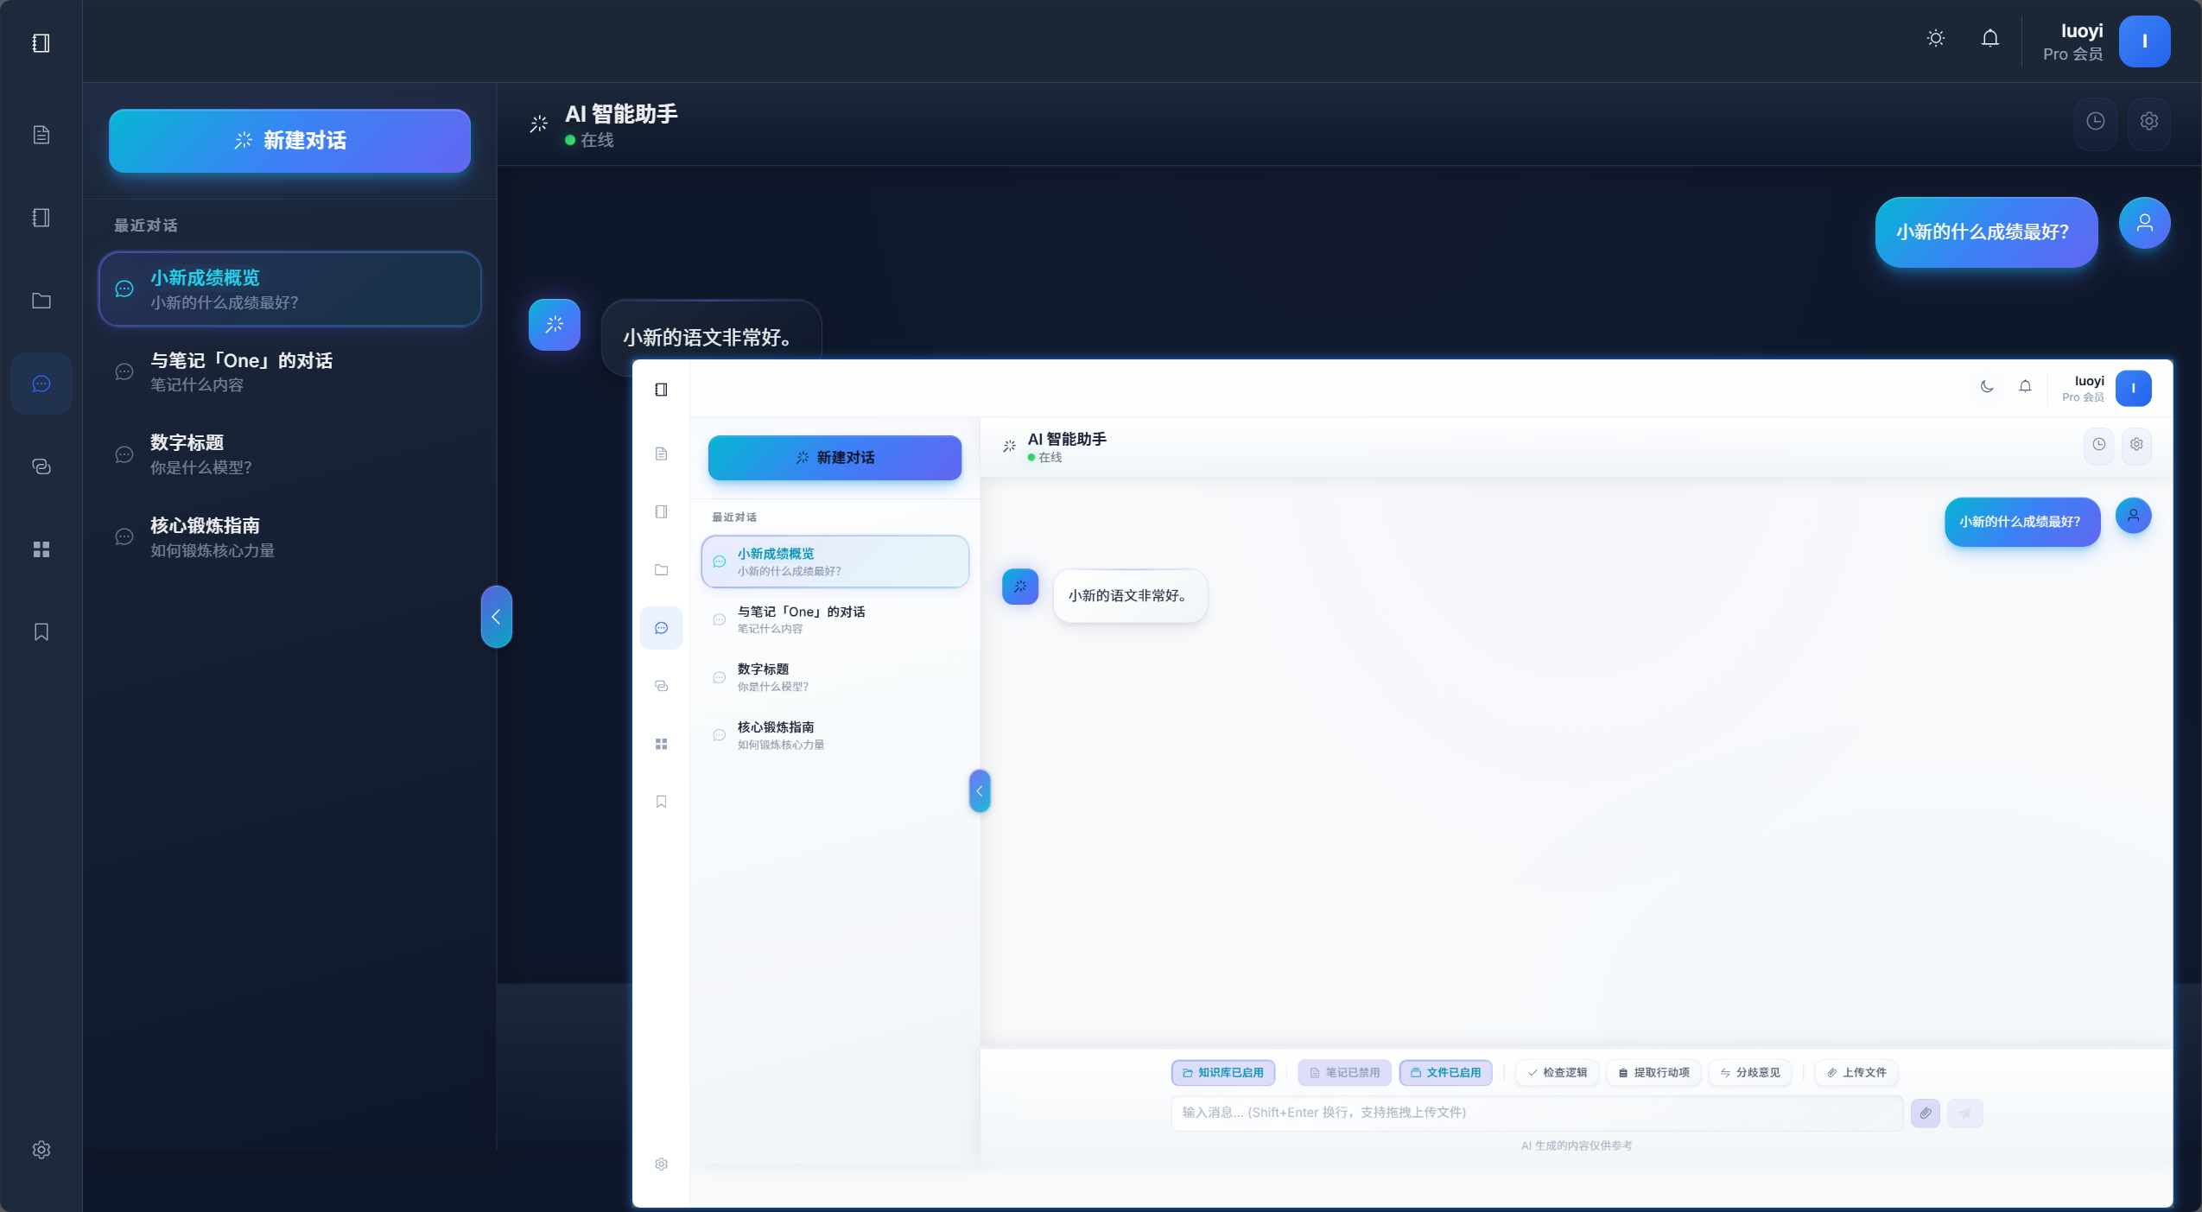Viewport: 2202px width, 1212px height.
Task: Enable the 笔记已禁用 notes toggle
Action: click(1344, 1072)
